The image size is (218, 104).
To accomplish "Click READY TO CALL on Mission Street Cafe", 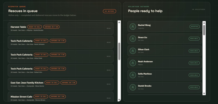I will pos(41,96).
